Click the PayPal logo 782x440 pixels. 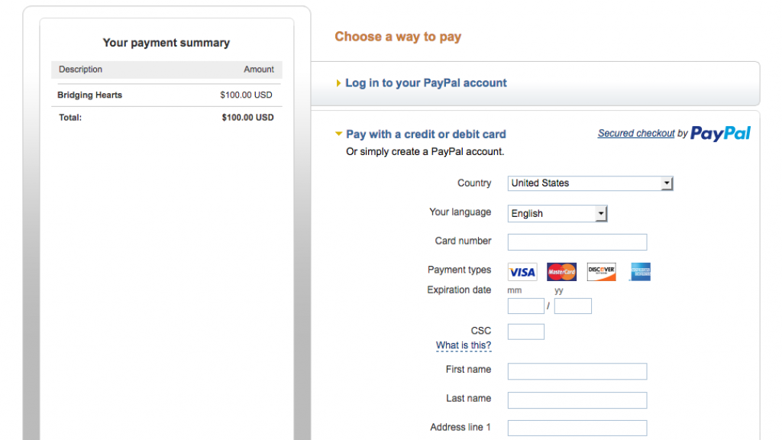tap(720, 133)
